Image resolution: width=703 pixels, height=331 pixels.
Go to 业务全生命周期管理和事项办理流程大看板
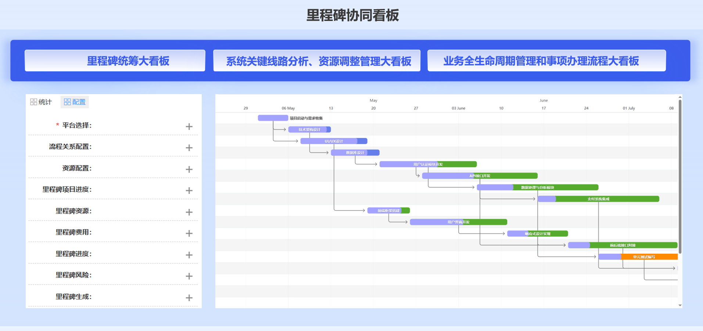pyautogui.click(x=546, y=61)
